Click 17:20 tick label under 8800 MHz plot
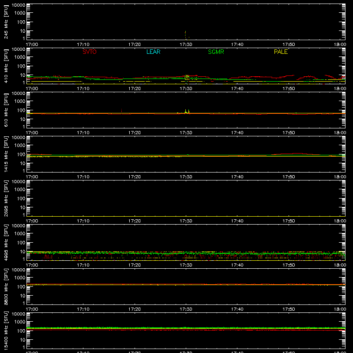This screenshot has height=353, width=353. click(x=135, y=309)
